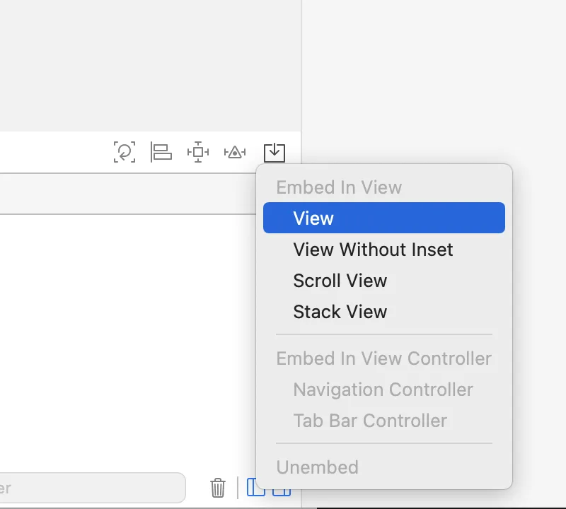Open the Add New Constraints icon
This screenshot has width=566, height=509.
[x=198, y=152]
